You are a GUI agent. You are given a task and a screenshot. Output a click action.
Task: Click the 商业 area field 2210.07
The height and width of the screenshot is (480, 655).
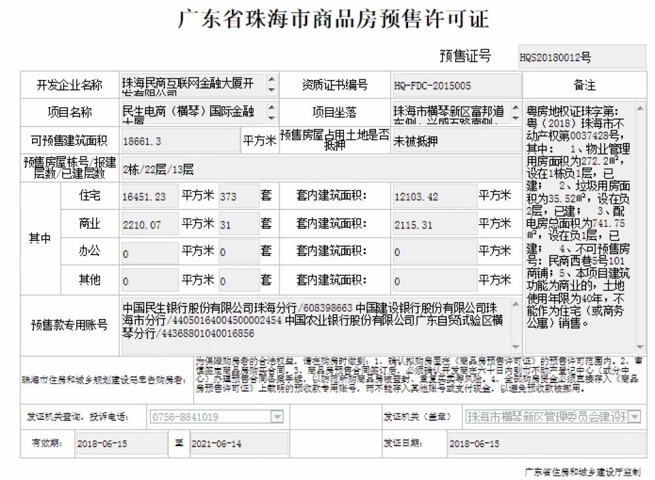click(149, 225)
